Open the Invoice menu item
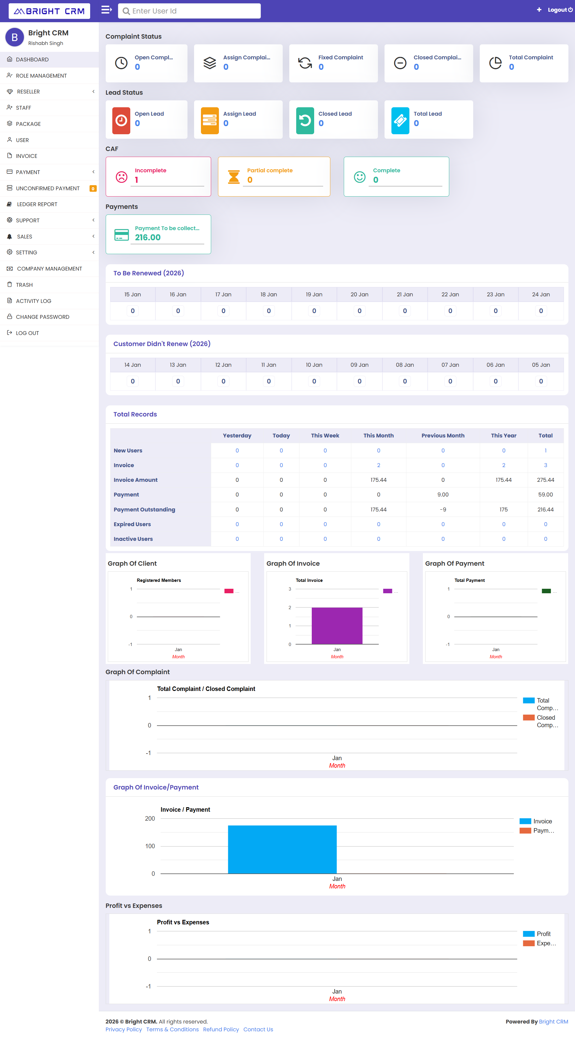This screenshot has height=1040, width=575. (49, 156)
